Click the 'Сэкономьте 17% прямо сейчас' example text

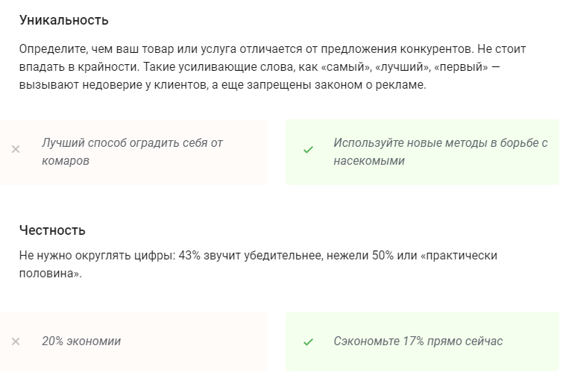pyautogui.click(x=418, y=341)
